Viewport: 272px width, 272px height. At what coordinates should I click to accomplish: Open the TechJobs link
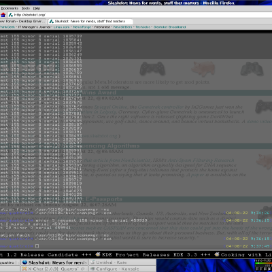pyautogui.click(x=143, y=27)
